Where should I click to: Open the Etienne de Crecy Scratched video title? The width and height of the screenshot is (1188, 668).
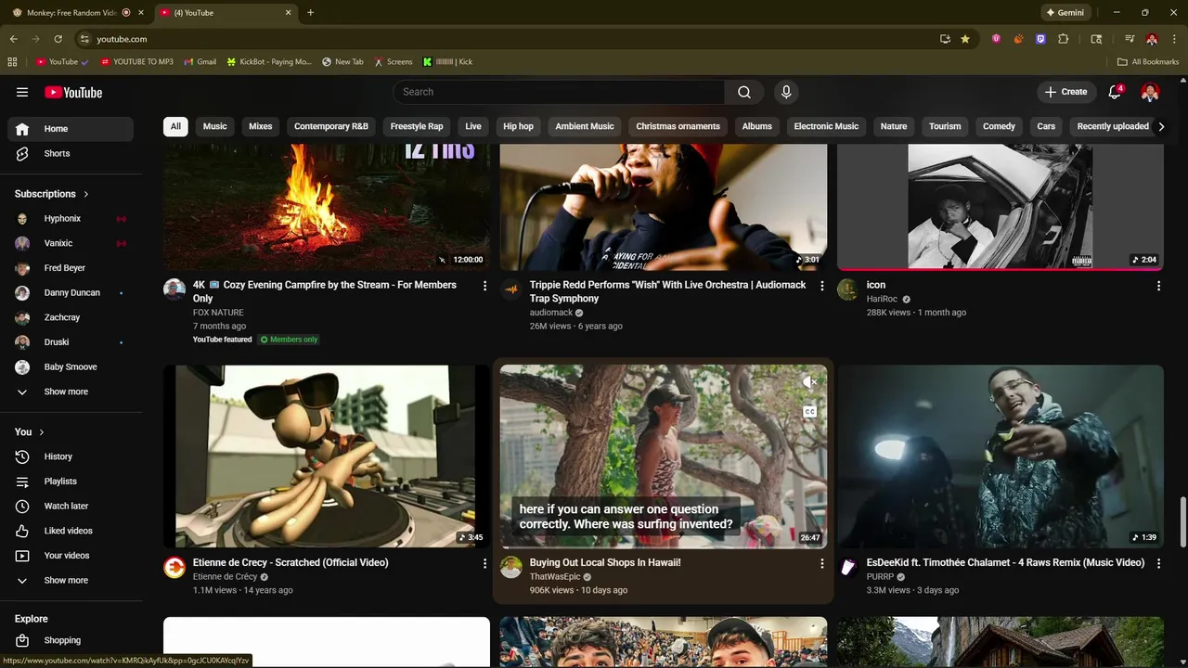pos(291,563)
